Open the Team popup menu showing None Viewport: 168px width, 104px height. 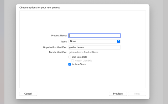[x=94, y=41]
